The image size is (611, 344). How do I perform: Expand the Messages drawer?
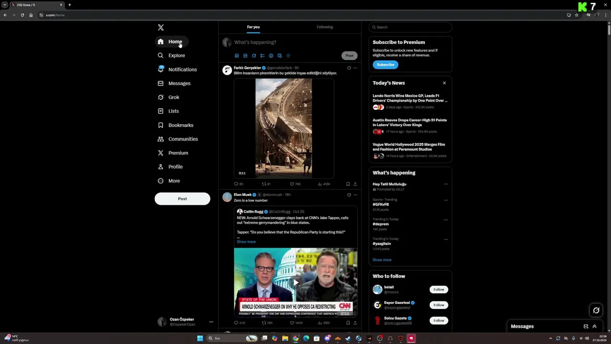click(x=594, y=326)
